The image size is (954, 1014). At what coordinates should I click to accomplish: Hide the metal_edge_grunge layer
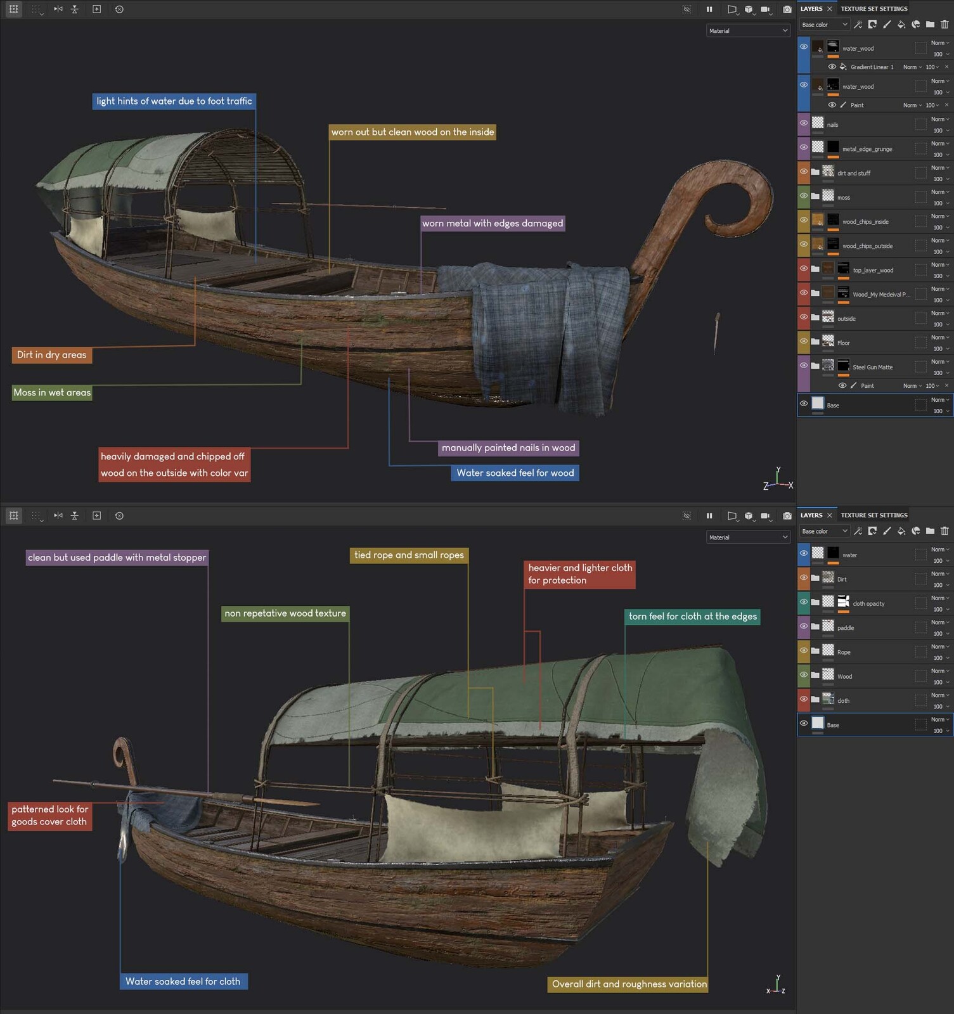[804, 147]
